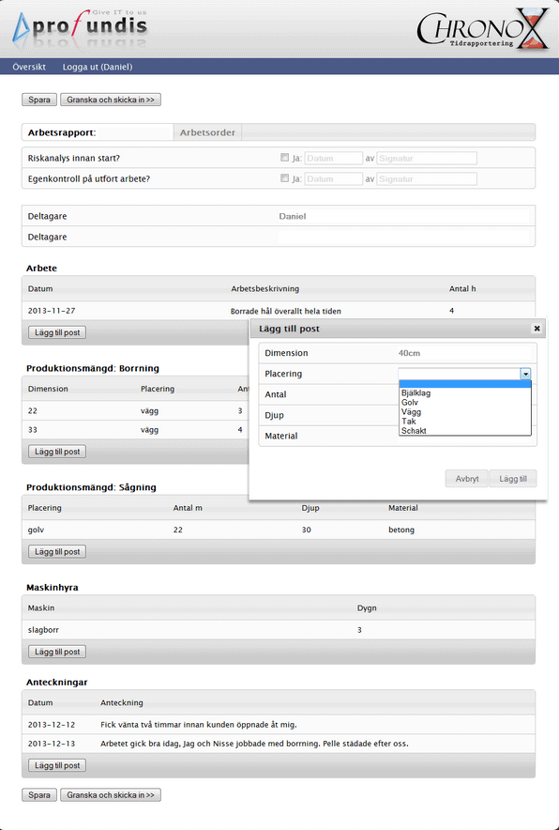Switch to the Arbetsorder tab
Screen dimensions: 559x830
[207, 132]
